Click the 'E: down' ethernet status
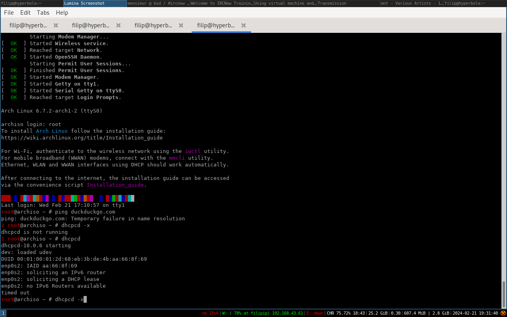This screenshot has width=507, height=317. 315,313
